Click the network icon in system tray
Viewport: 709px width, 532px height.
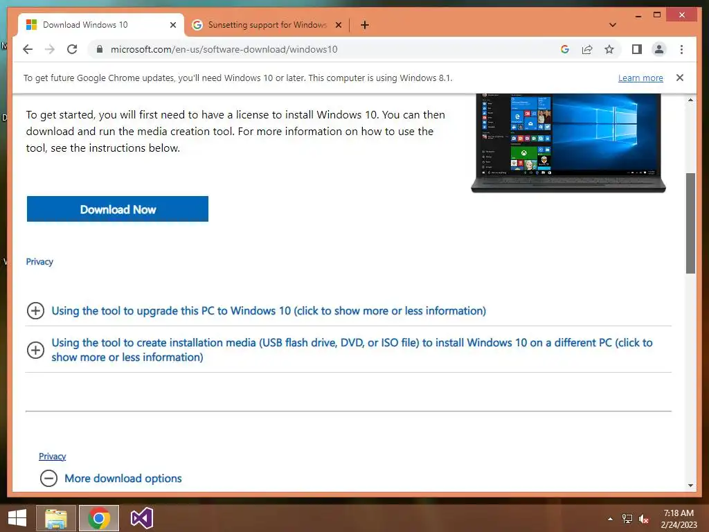(x=627, y=519)
